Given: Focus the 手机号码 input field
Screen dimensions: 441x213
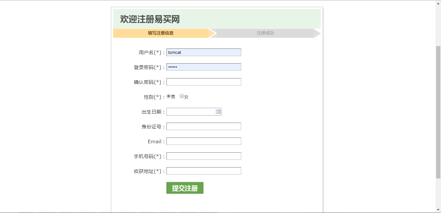Looking at the screenshot, I should (x=204, y=156).
